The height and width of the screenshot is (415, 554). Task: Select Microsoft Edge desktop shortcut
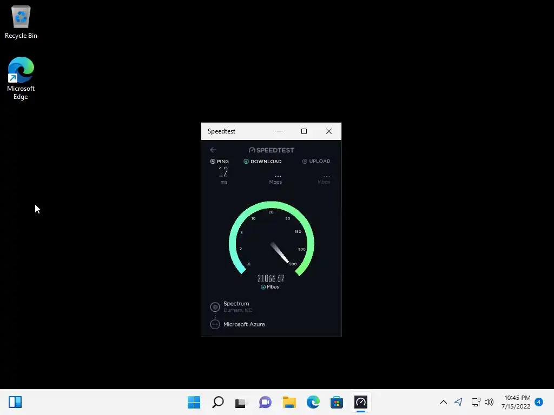coord(21,78)
